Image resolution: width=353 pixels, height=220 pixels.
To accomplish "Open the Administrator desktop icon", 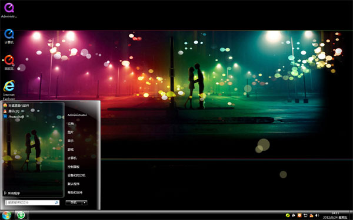I will [9, 11].
